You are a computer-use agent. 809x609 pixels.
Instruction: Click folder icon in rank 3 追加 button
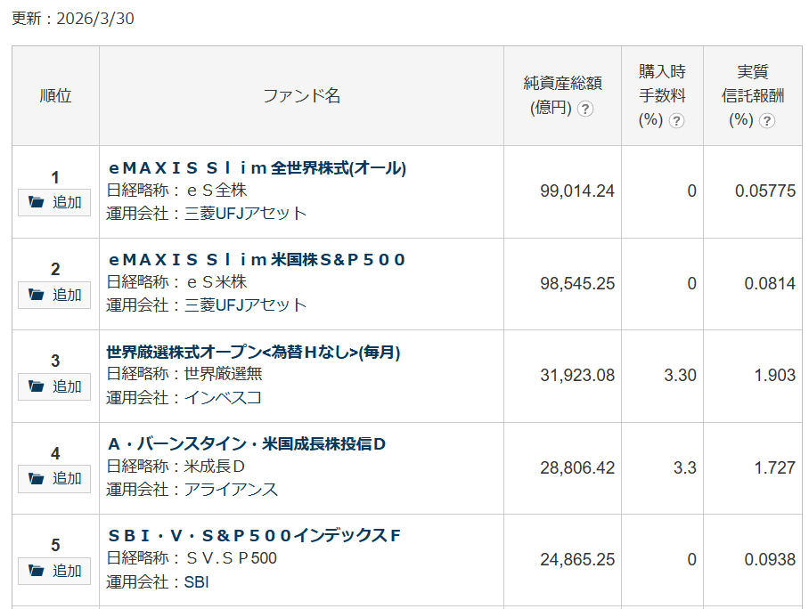click(x=37, y=386)
